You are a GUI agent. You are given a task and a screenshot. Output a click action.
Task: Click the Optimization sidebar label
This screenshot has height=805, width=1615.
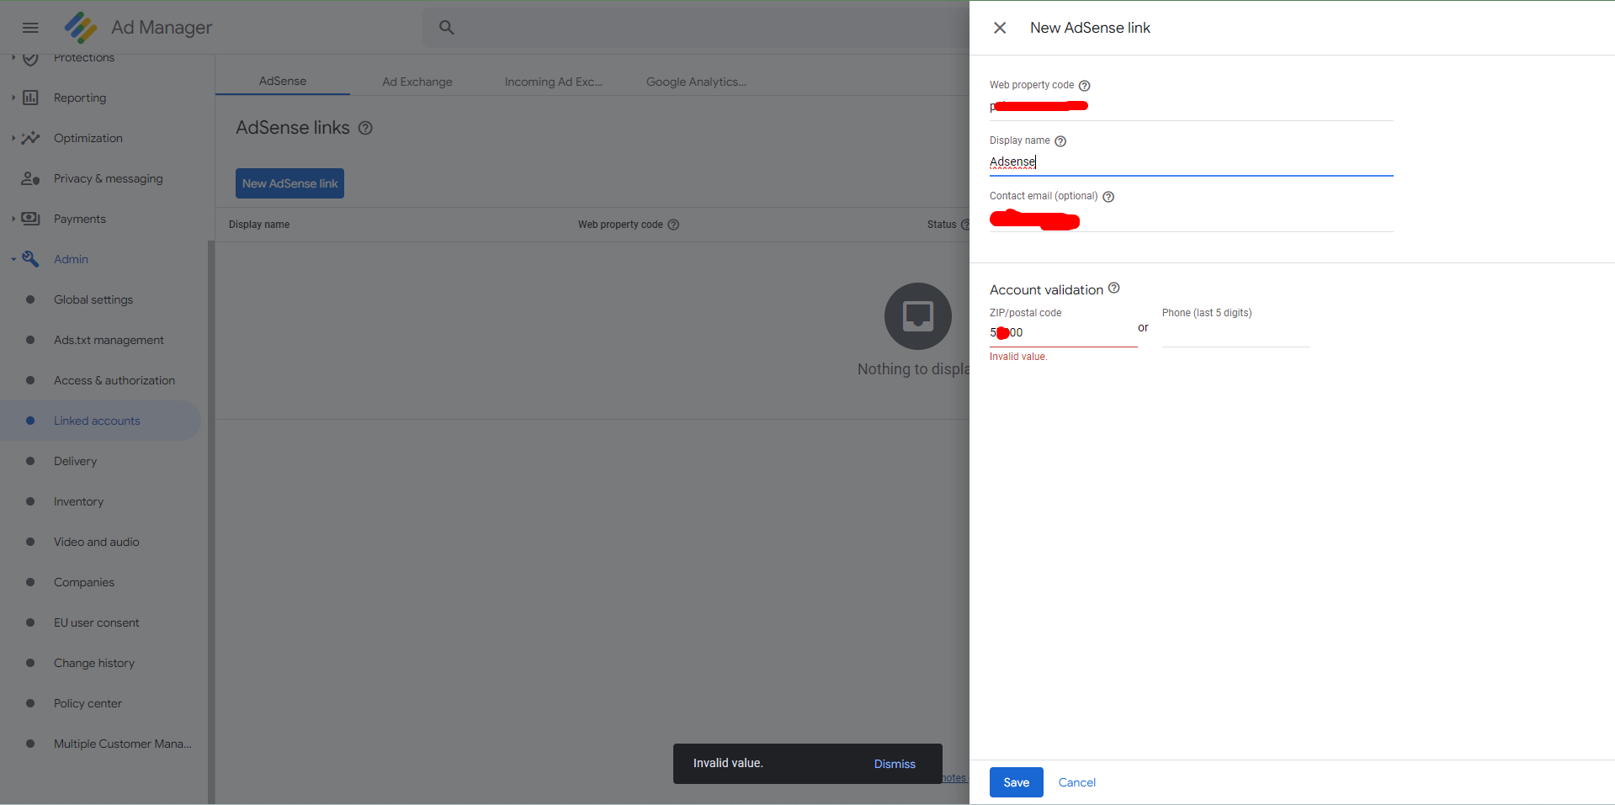(x=88, y=138)
